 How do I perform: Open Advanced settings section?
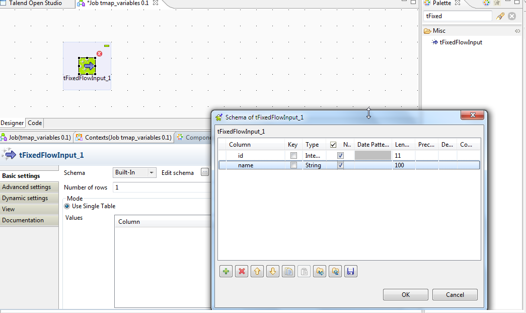pyautogui.click(x=29, y=187)
